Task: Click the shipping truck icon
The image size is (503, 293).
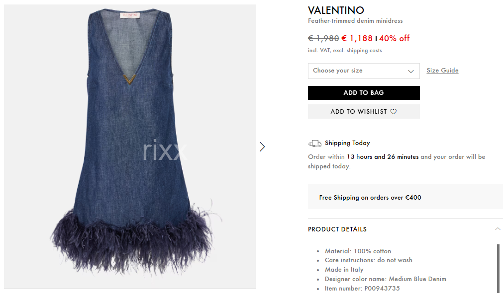Action: coord(315,144)
